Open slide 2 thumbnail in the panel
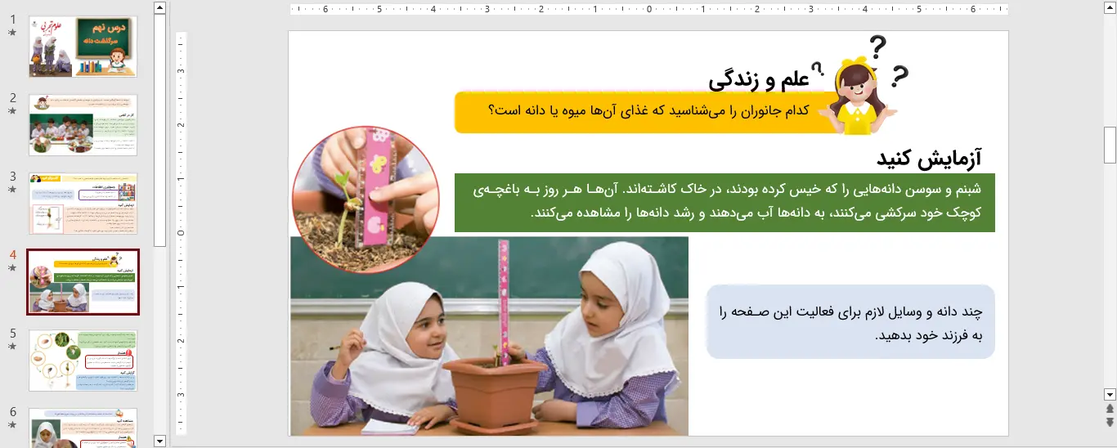 pos(83,125)
